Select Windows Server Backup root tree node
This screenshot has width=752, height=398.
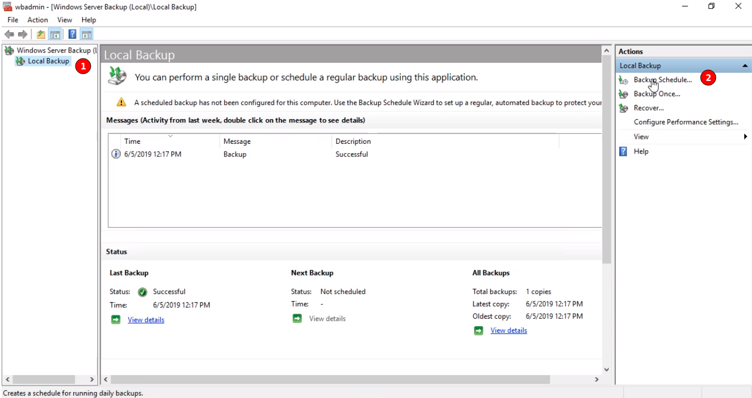tap(53, 50)
